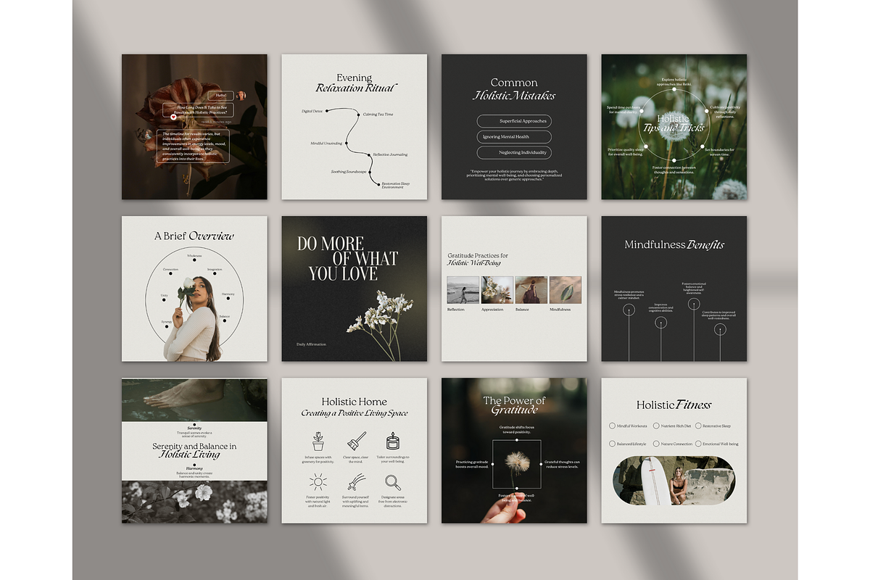Image resolution: width=870 pixels, height=580 pixels.
Task: Select the Nature Connection radio circle
Action: (656, 444)
